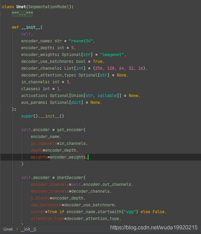
Task: Click Union in the activation type hint
Action: tap(77, 96)
